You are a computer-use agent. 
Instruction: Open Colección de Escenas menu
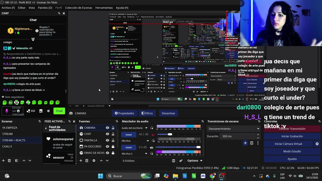78,8
